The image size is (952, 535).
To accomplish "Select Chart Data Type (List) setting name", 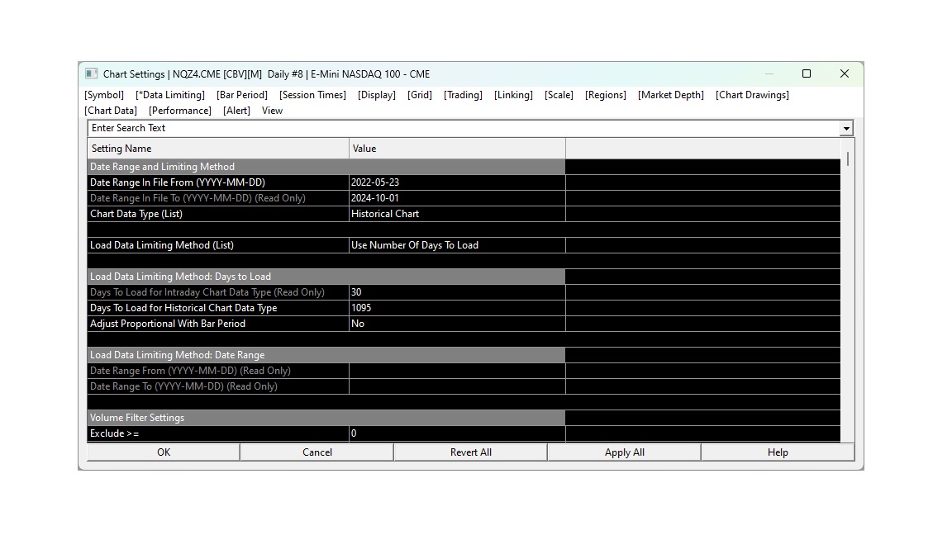I will click(218, 214).
